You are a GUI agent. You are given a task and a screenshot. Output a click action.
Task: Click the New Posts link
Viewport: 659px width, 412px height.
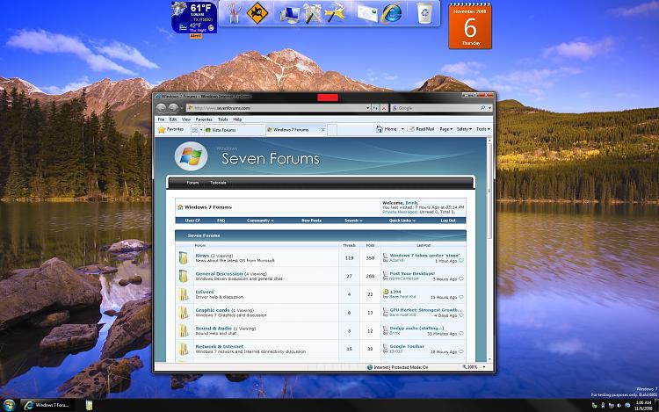tap(311, 220)
